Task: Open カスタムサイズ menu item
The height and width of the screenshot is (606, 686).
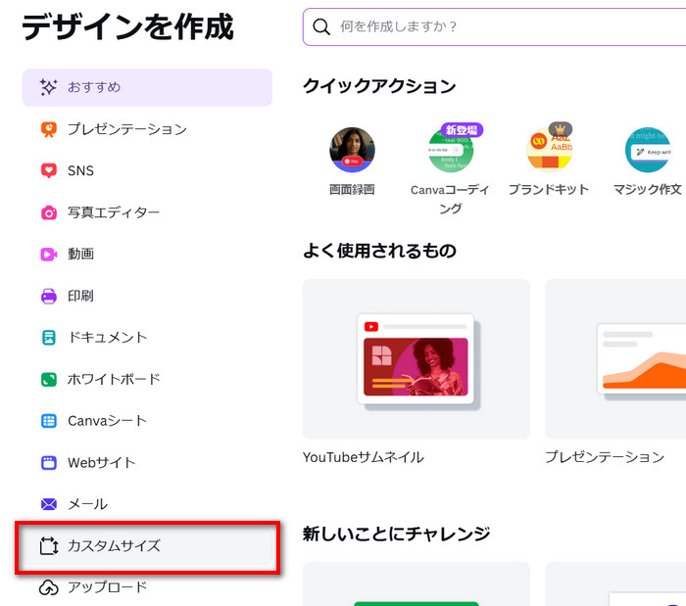Action: click(149, 546)
